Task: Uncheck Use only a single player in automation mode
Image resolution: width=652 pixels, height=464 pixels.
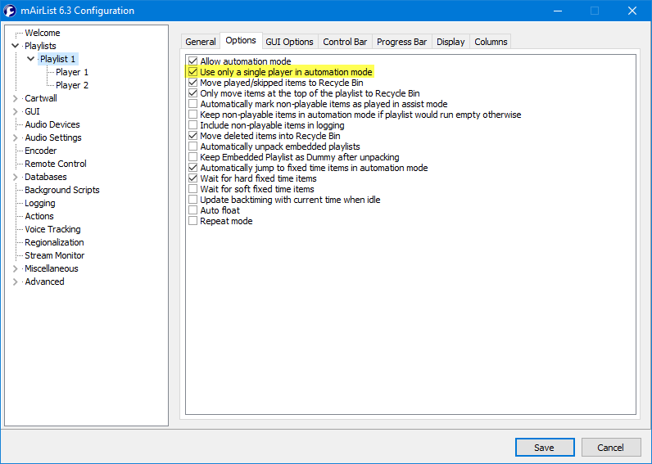Action: [192, 72]
